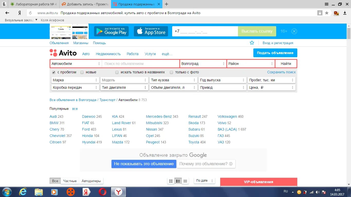Expand the Коробка передач dropdown
Viewport: 351px width, 197px height.
point(75,87)
